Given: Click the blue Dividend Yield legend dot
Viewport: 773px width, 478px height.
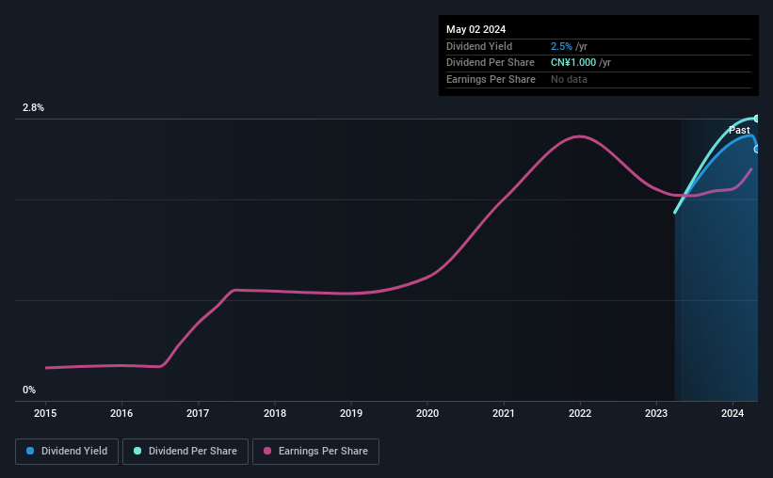Looking at the screenshot, I should tap(30, 451).
